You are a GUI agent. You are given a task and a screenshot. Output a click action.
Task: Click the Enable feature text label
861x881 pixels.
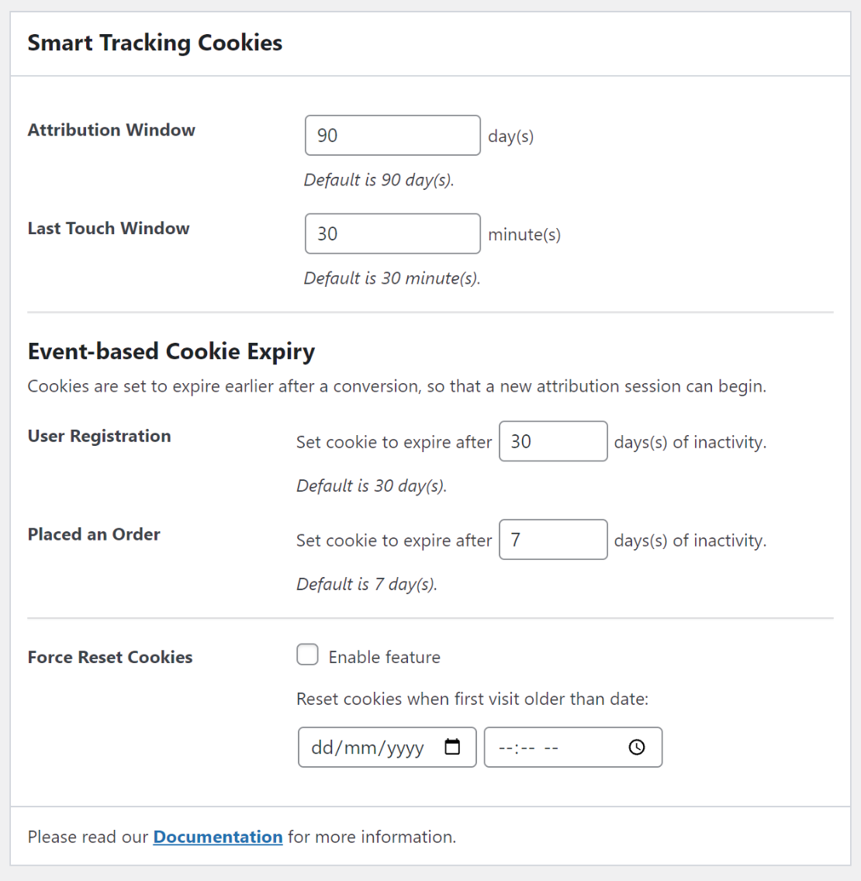point(384,656)
